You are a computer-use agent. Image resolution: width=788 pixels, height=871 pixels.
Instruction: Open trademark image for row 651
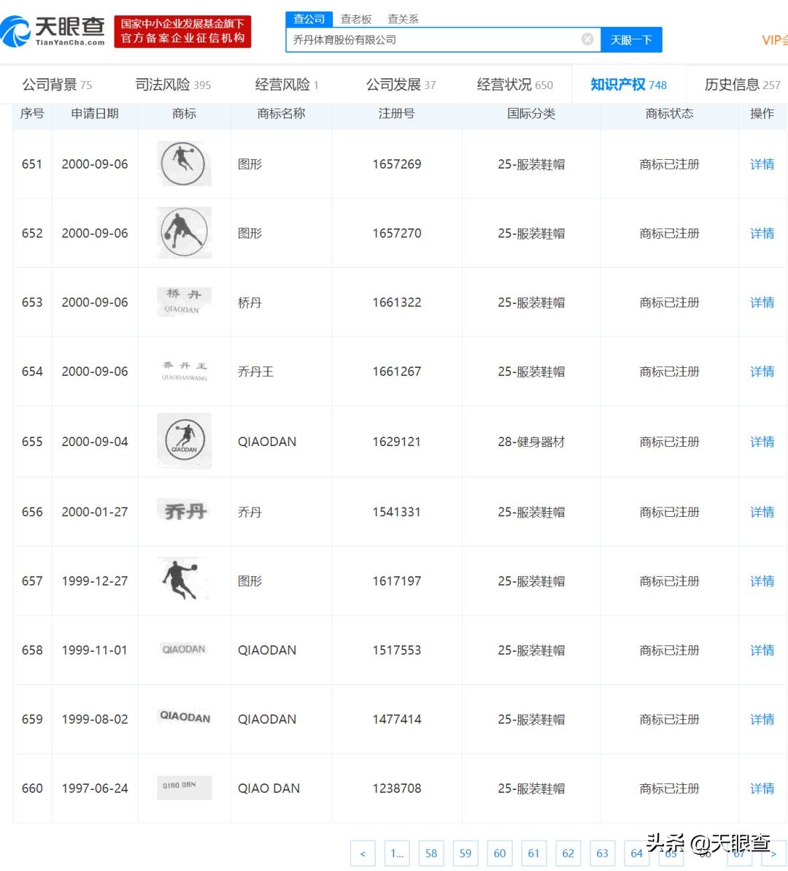point(184,164)
